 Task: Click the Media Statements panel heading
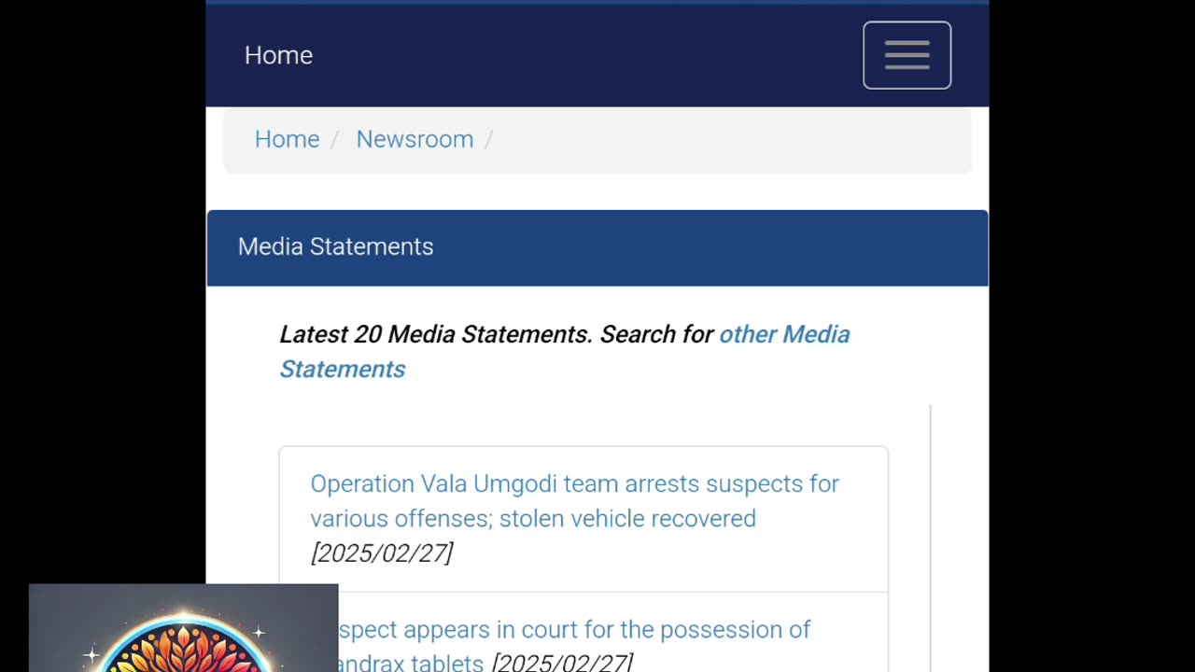(335, 246)
